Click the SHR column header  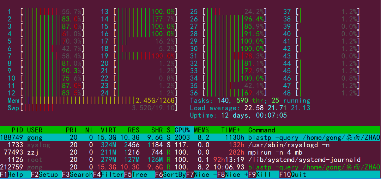[157, 130]
